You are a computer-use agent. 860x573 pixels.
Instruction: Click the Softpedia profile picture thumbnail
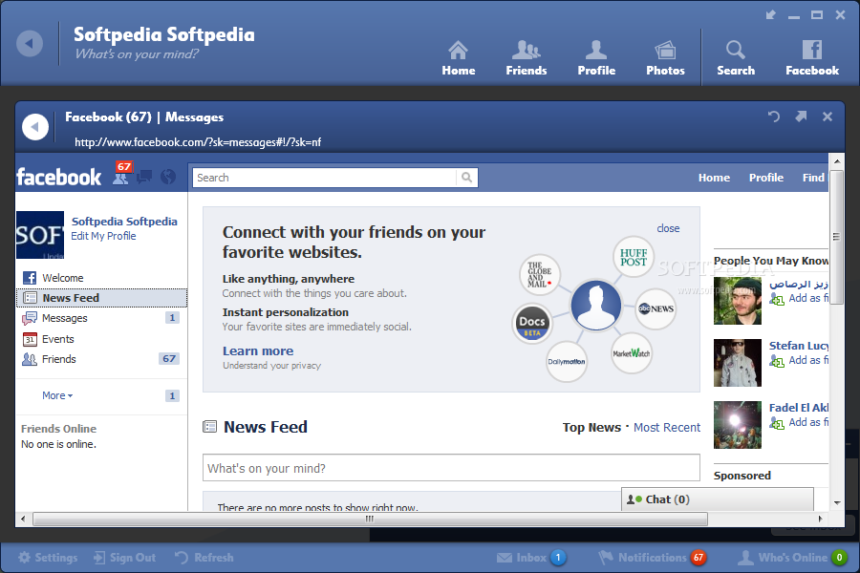(x=40, y=235)
